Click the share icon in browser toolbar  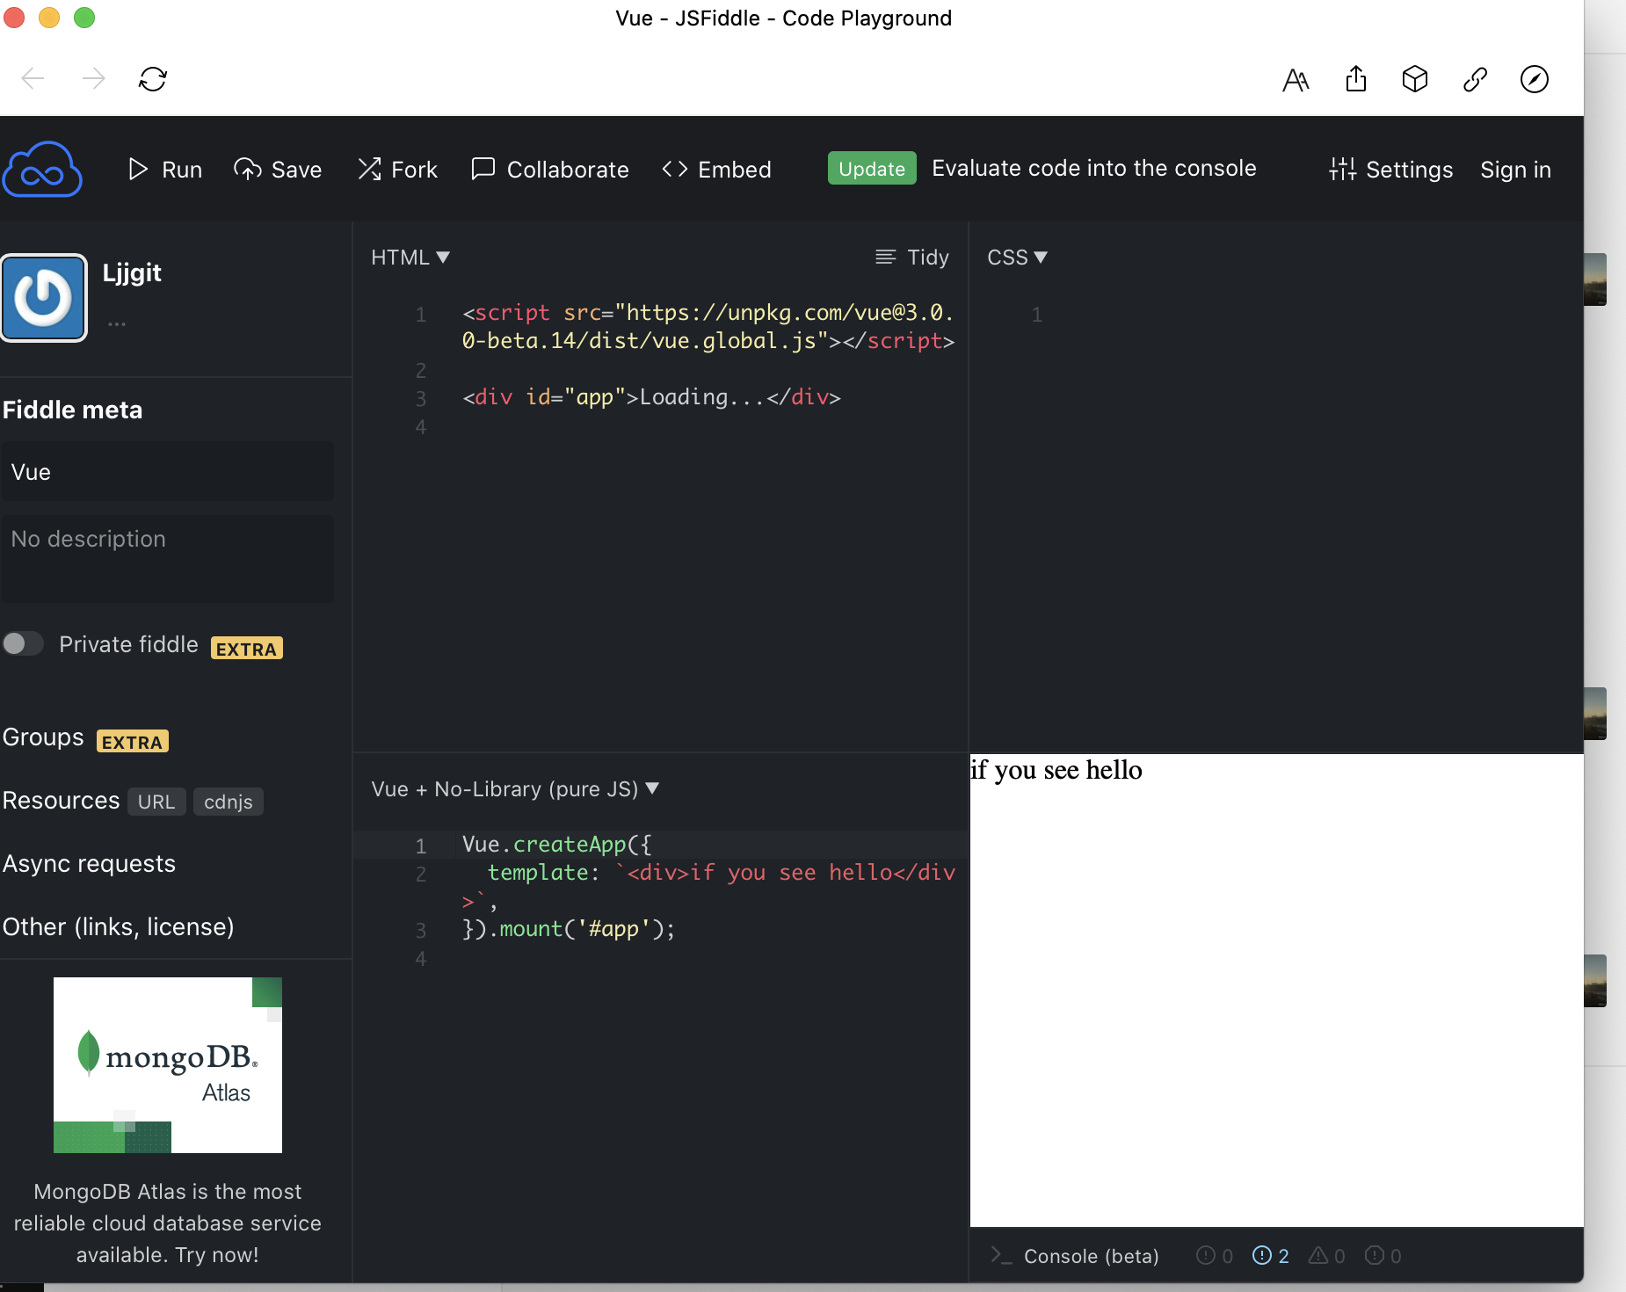(1356, 79)
